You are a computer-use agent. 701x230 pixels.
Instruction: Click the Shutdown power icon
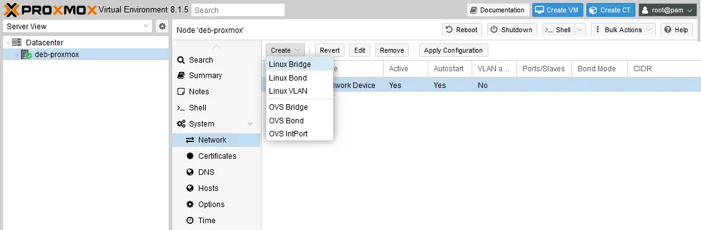(494, 30)
